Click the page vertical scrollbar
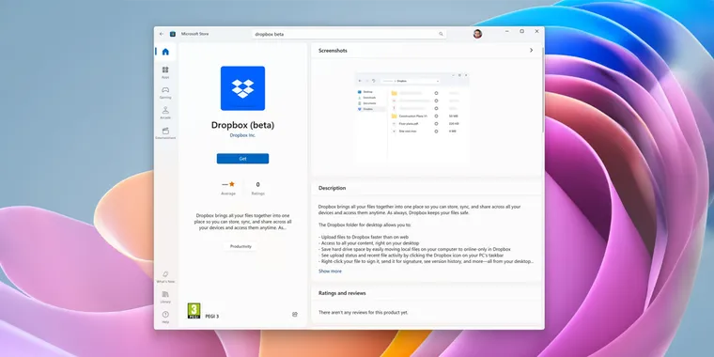The image size is (714, 357). [x=543, y=91]
